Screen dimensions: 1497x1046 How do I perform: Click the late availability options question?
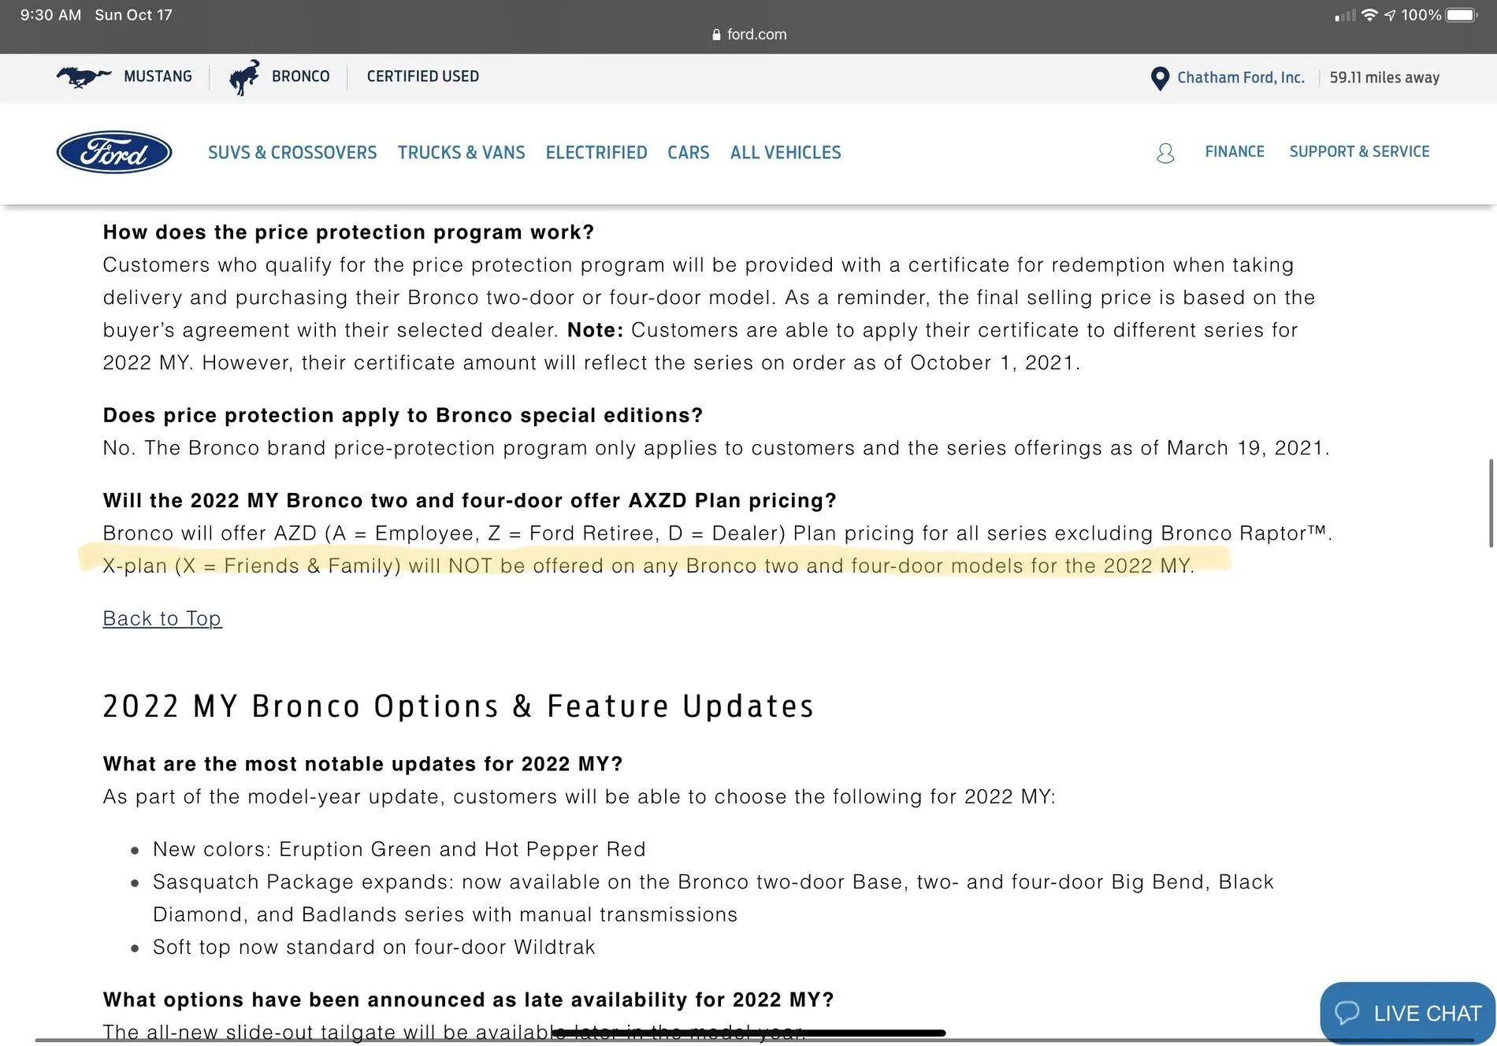[x=468, y=1000]
